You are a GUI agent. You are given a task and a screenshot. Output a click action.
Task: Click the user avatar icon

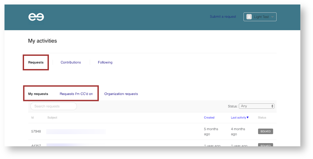(249, 17)
